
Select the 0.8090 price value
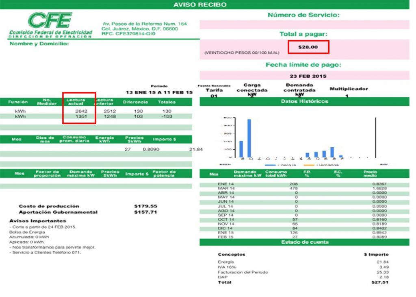pyautogui.click(x=151, y=150)
